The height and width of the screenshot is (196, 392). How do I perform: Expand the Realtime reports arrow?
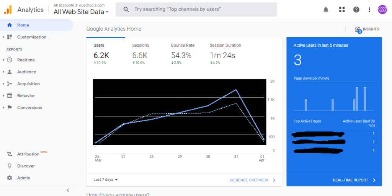[3, 60]
